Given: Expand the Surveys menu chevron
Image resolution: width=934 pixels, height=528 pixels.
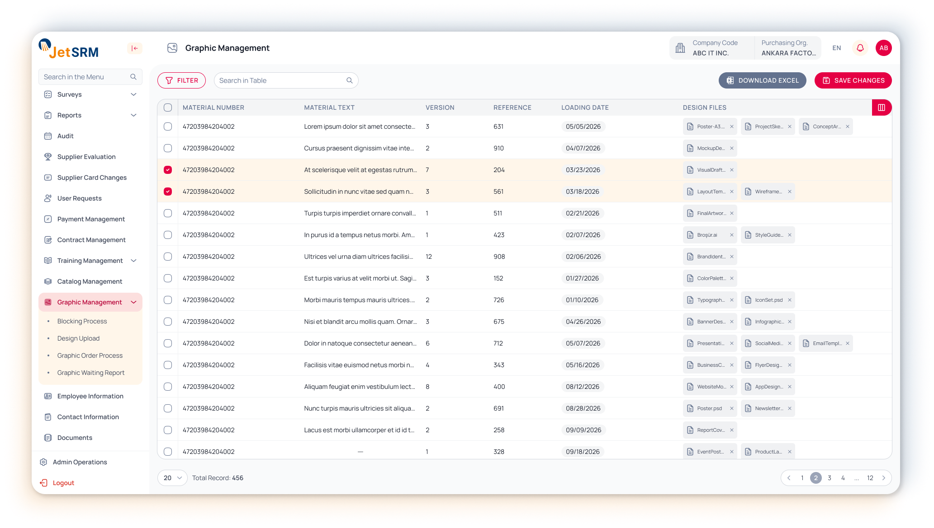Looking at the screenshot, I should click(x=133, y=94).
